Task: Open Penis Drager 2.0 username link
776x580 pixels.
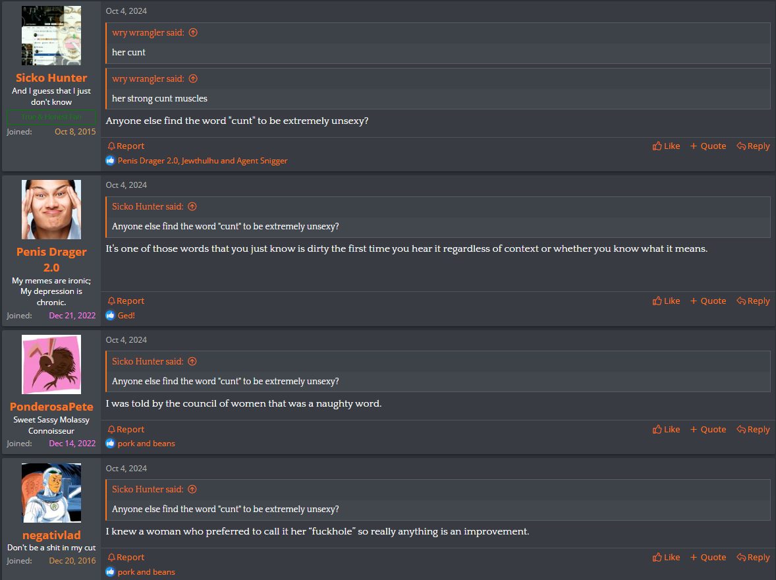Action: click(x=51, y=260)
